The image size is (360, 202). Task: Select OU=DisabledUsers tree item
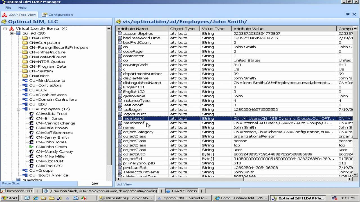click(x=48, y=95)
